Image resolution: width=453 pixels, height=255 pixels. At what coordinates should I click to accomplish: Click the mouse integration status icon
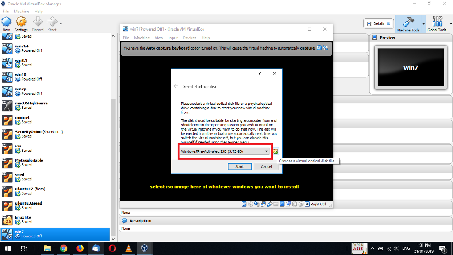pos(301,204)
